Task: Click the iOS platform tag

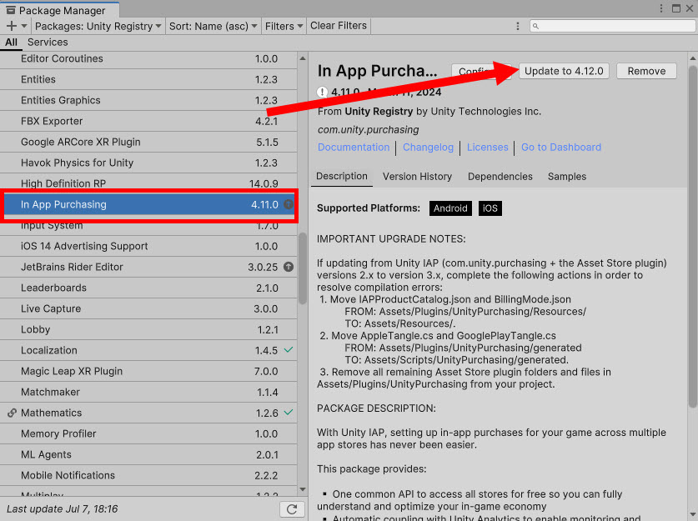Action: click(x=490, y=208)
